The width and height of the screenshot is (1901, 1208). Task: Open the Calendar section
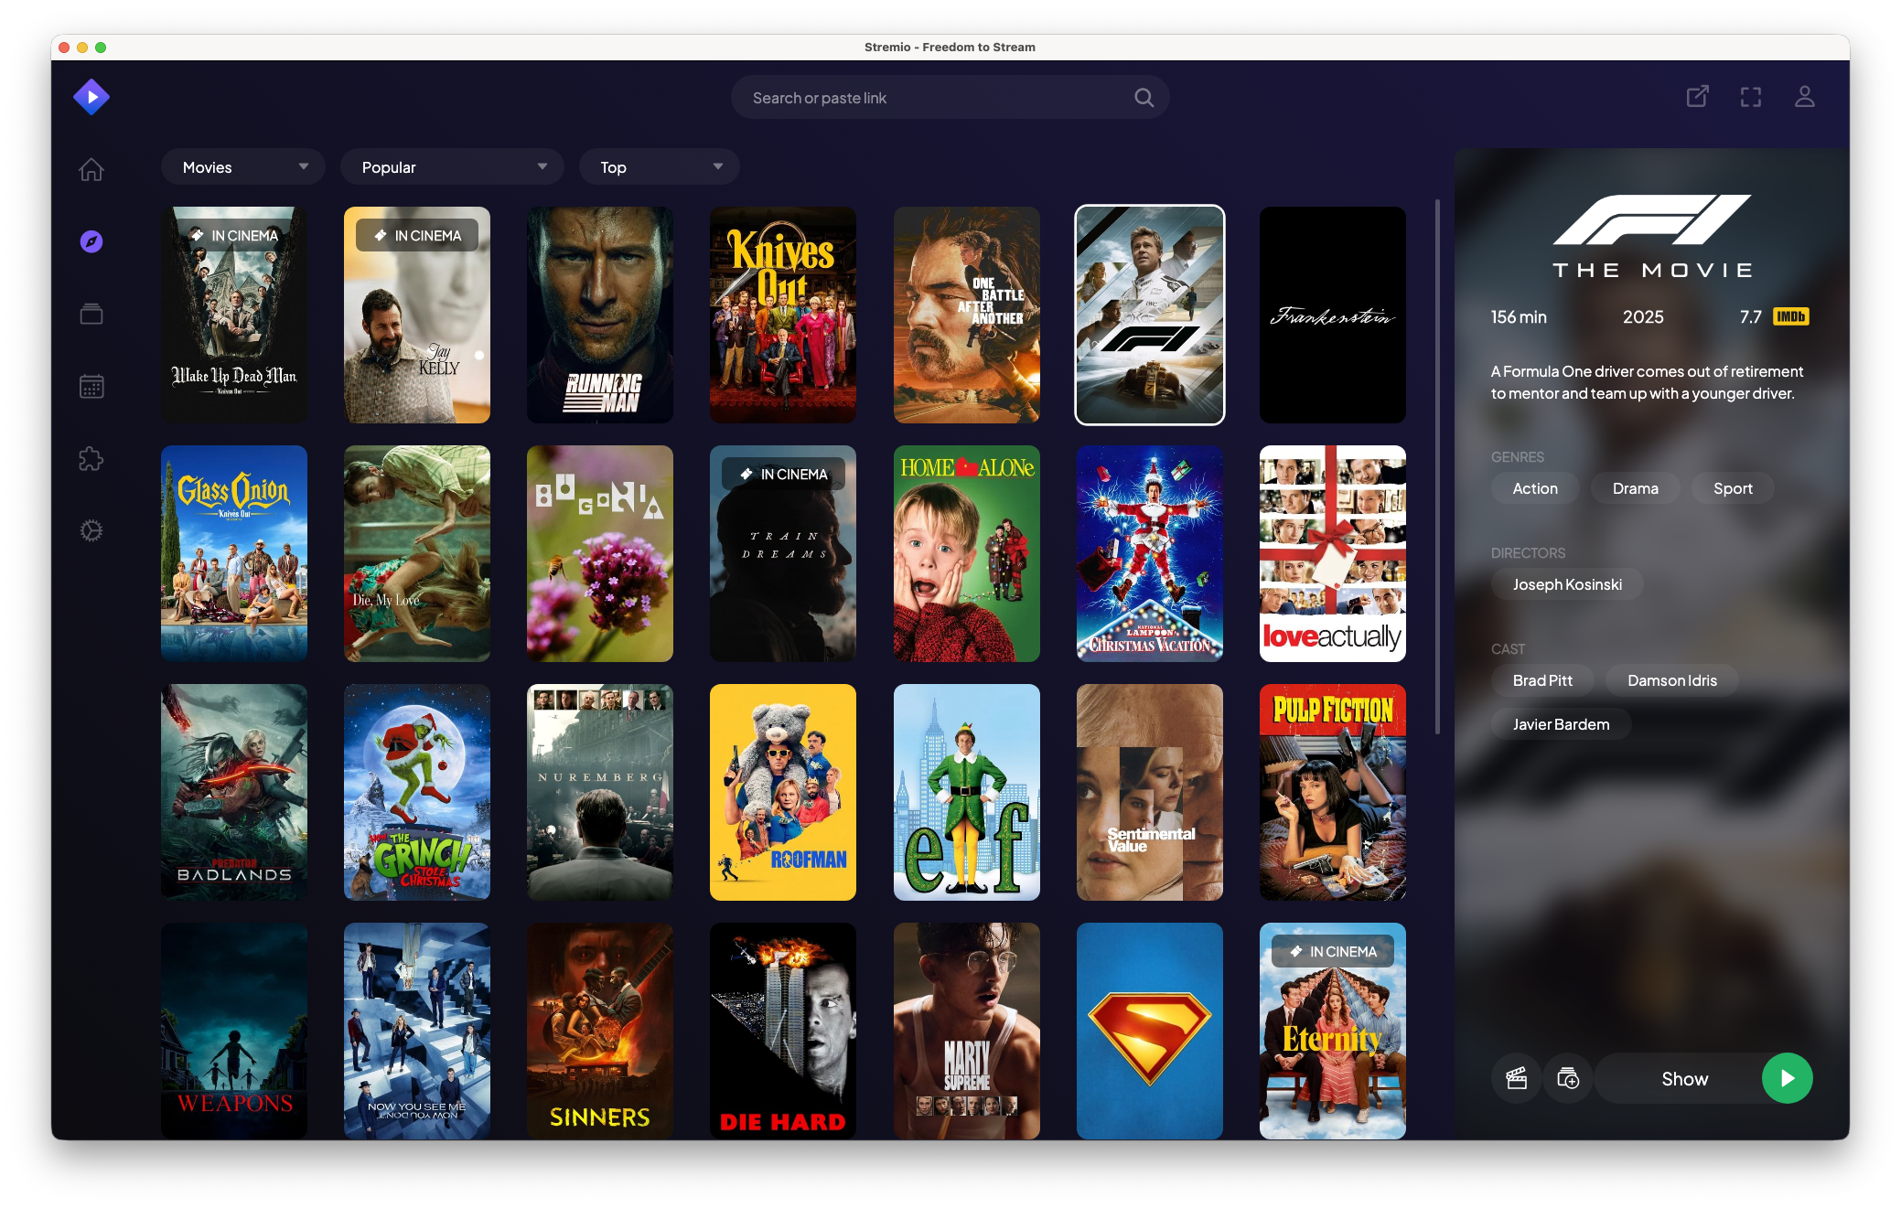point(91,386)
